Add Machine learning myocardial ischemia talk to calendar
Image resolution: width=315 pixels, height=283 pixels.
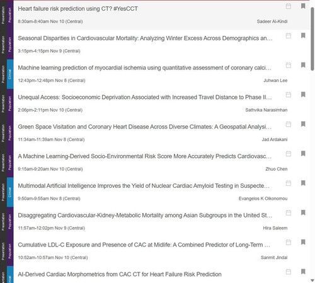289,65
